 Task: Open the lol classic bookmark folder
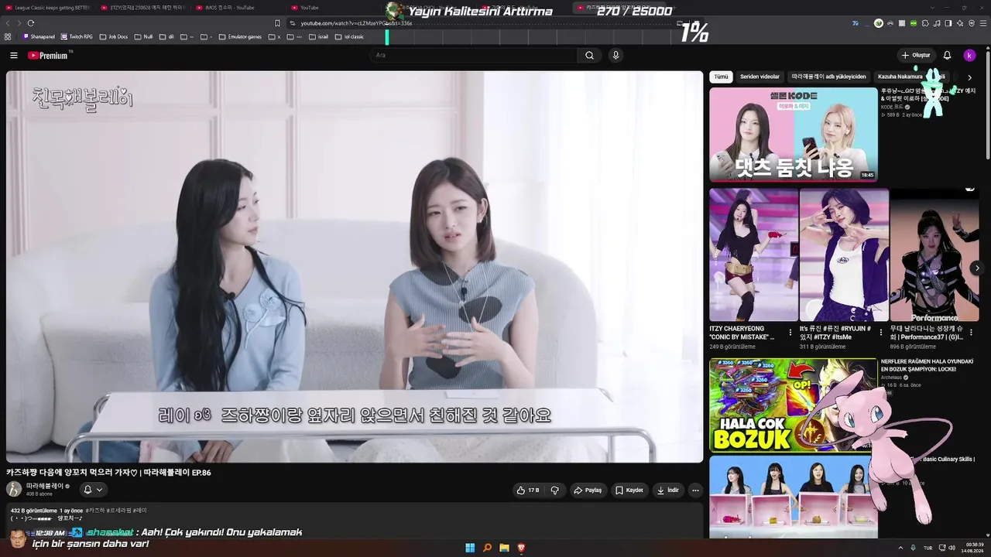(349, 36)
